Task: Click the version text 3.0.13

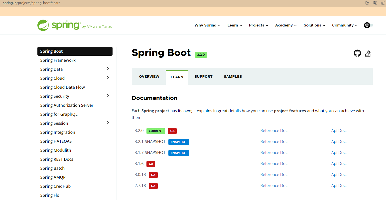Action: (140, 174)
